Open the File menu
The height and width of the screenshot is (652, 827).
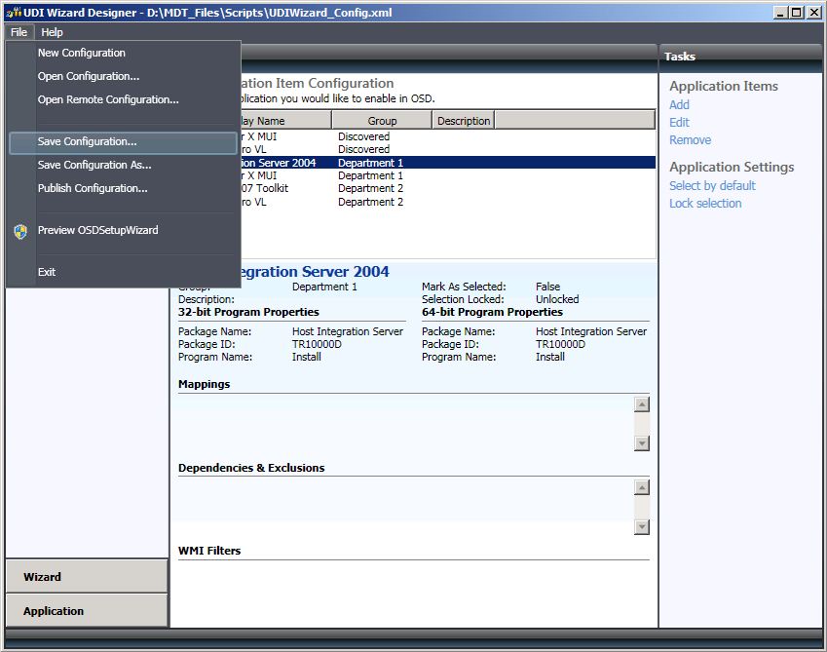19,32
